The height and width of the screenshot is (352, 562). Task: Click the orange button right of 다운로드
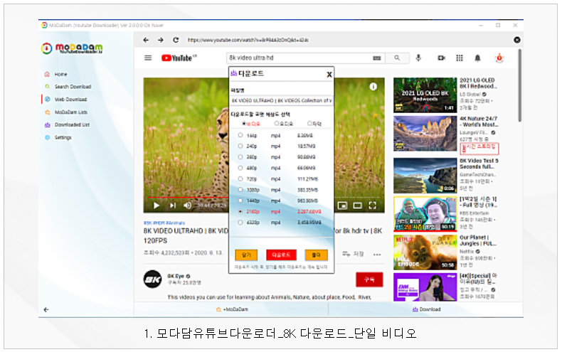click(x=316, y=255)
